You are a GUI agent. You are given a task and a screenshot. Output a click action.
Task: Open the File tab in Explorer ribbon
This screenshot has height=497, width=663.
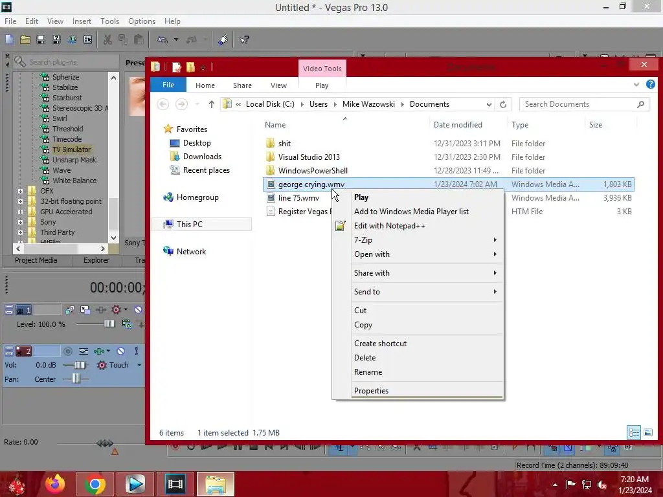tap(168, 85)
